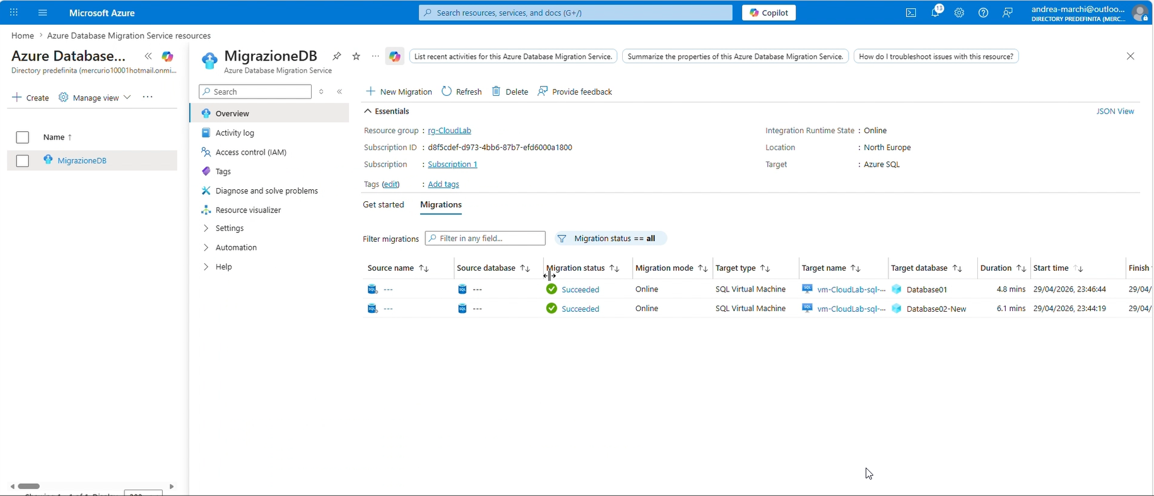Mark MigrazioneDB as a favorite star
Image resolution: width=1154 pixels, height=496 pixels.
pyautogui.click(x=356, y=56)
